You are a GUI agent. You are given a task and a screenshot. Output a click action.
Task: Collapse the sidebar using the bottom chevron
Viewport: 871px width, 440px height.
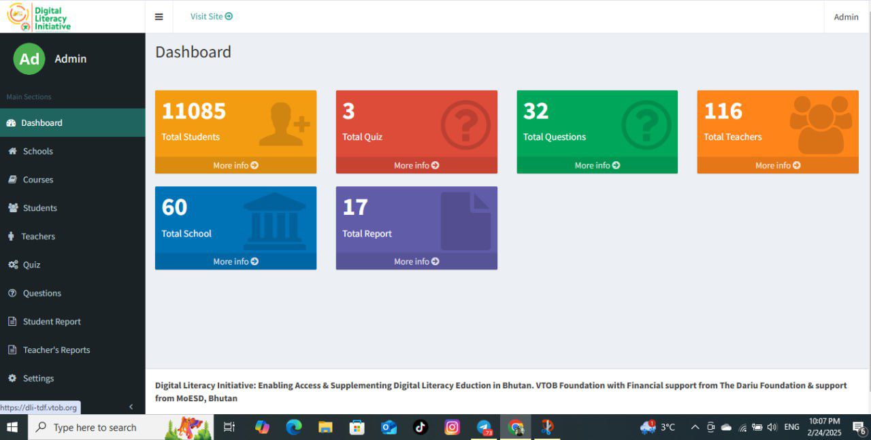coord(131,407)
